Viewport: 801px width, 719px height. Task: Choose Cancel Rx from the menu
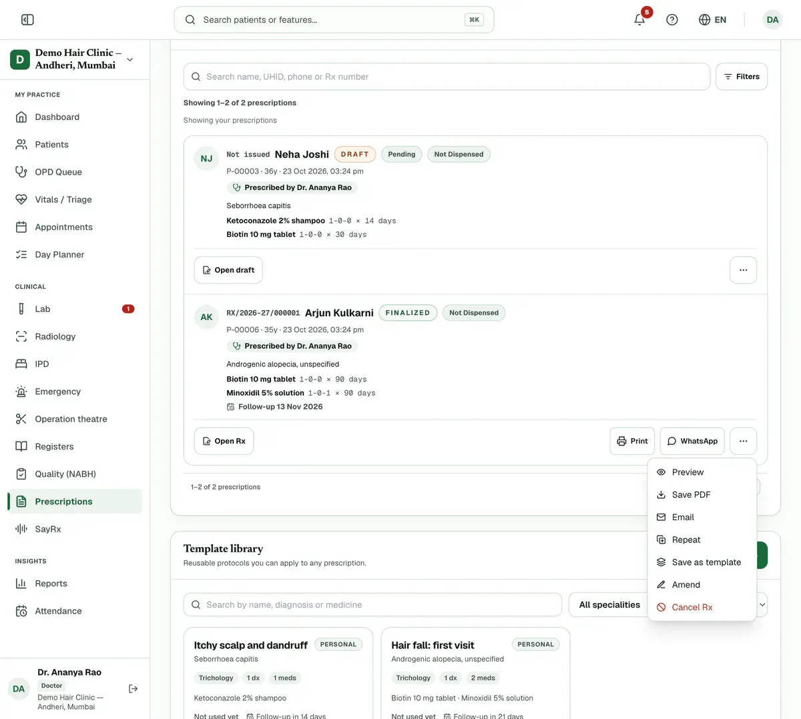702,608
